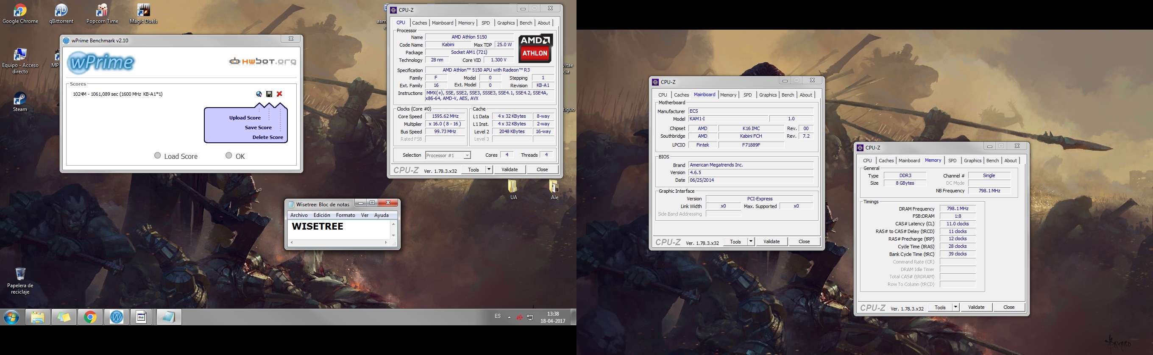Launch Steam desktop shortcut
Image resolution: width=1153 pixels, height=355 pixels.
click(x=20, y=102)
